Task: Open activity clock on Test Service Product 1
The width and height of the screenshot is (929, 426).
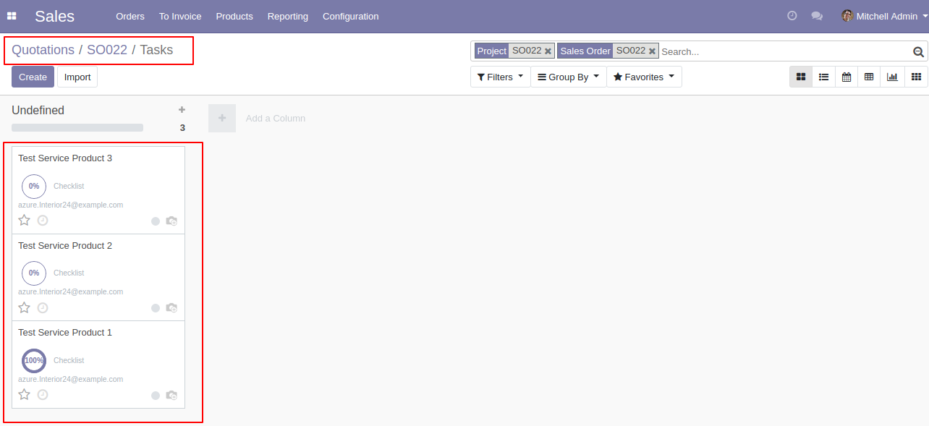Action: coord(43,395)
